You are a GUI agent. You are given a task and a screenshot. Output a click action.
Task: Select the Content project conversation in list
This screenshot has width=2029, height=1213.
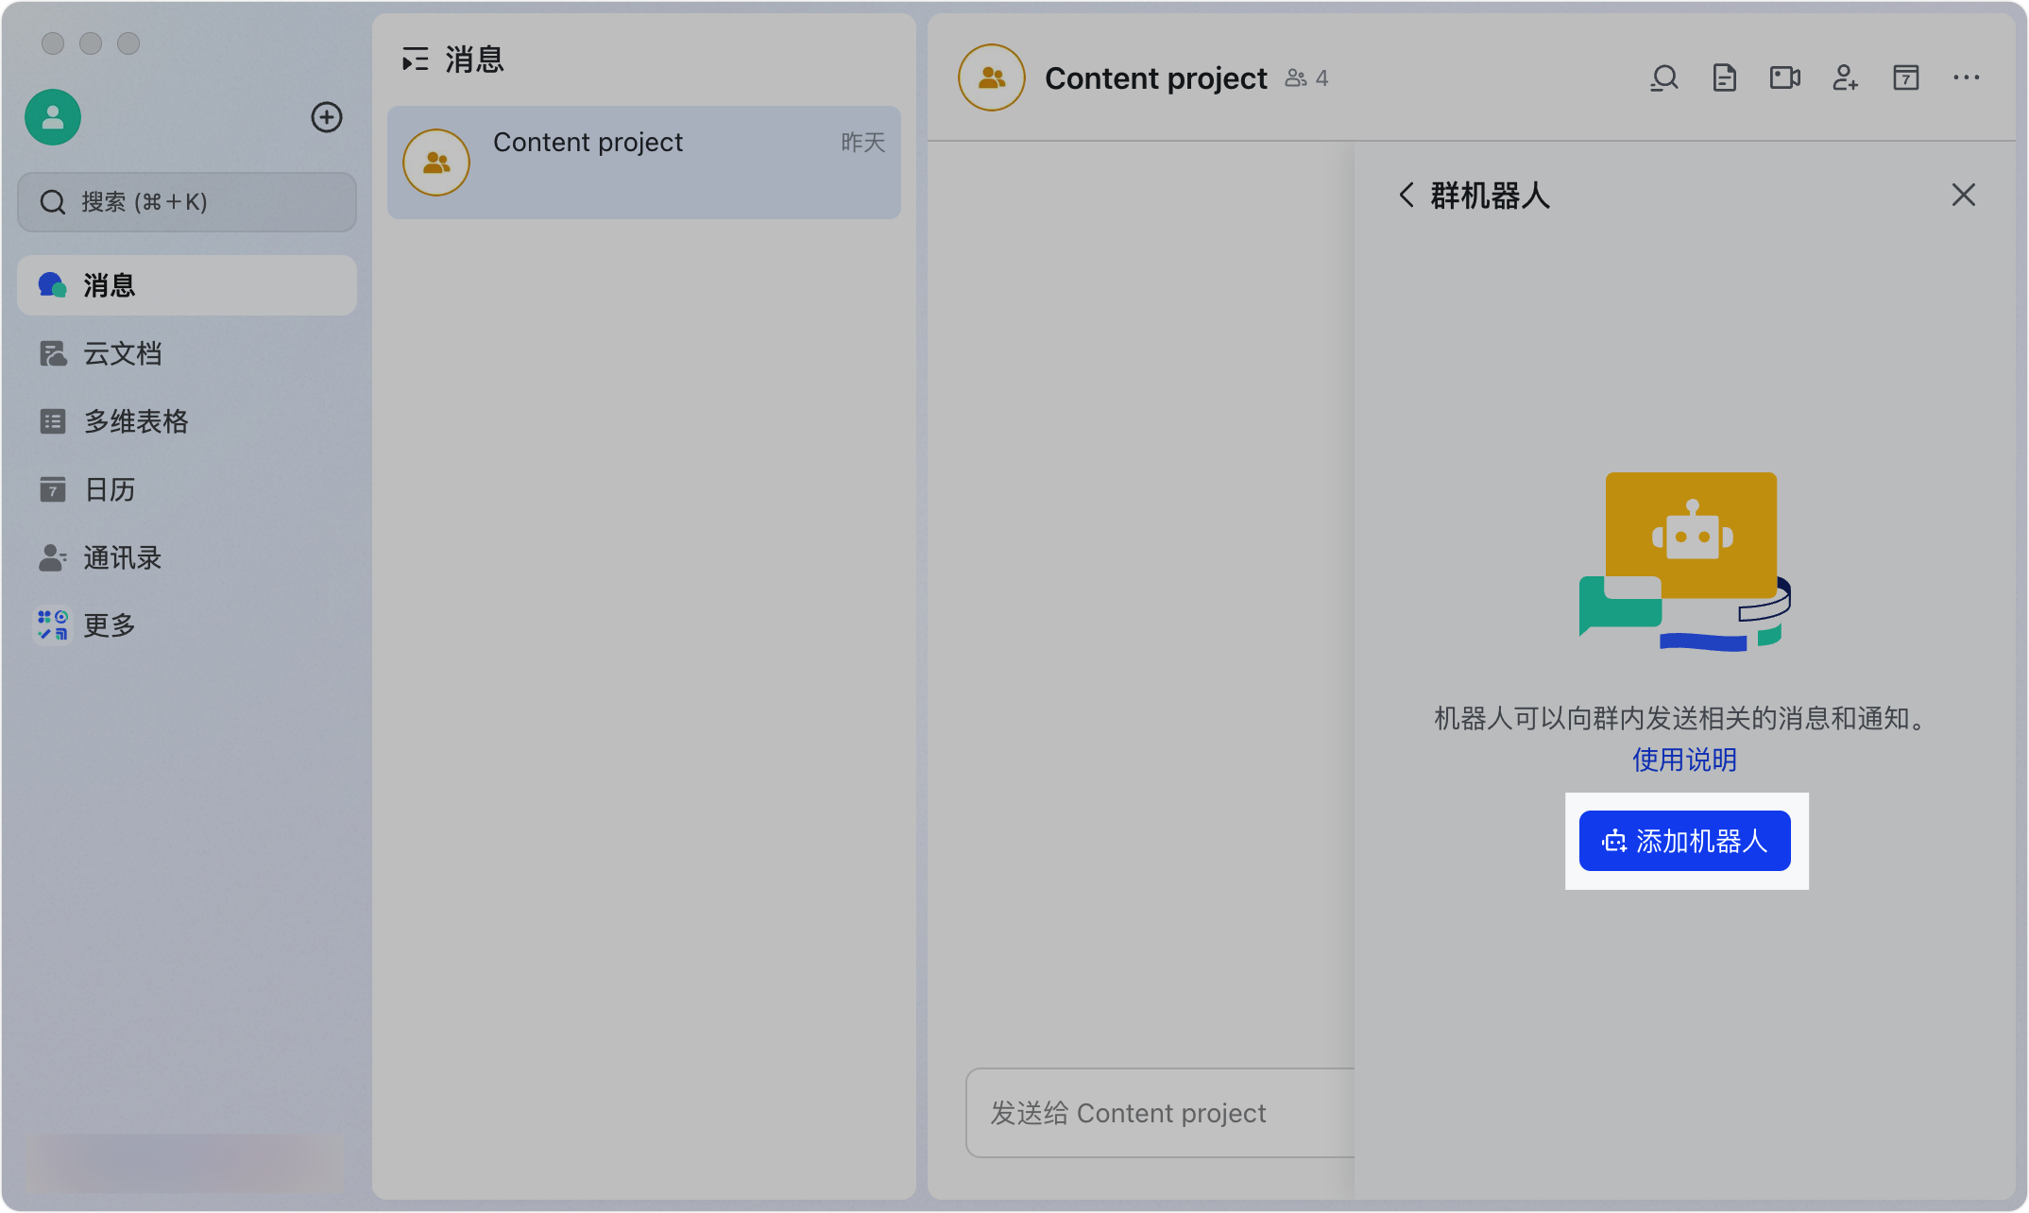(x=643, y=162)
